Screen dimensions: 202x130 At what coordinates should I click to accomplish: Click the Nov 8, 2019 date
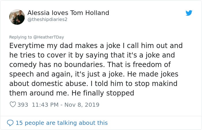[82, 105]
